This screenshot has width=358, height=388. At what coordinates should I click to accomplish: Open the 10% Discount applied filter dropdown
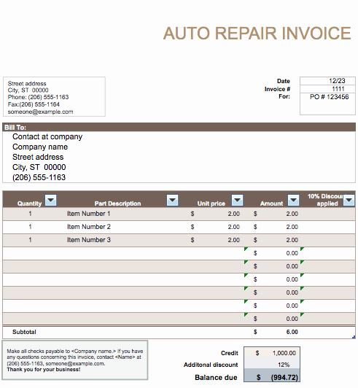349,200
